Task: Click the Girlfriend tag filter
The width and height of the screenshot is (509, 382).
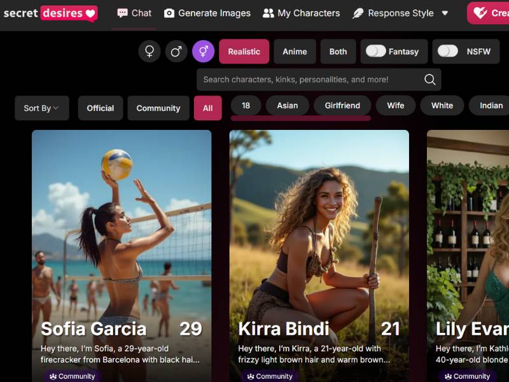Action: [342, 106]
